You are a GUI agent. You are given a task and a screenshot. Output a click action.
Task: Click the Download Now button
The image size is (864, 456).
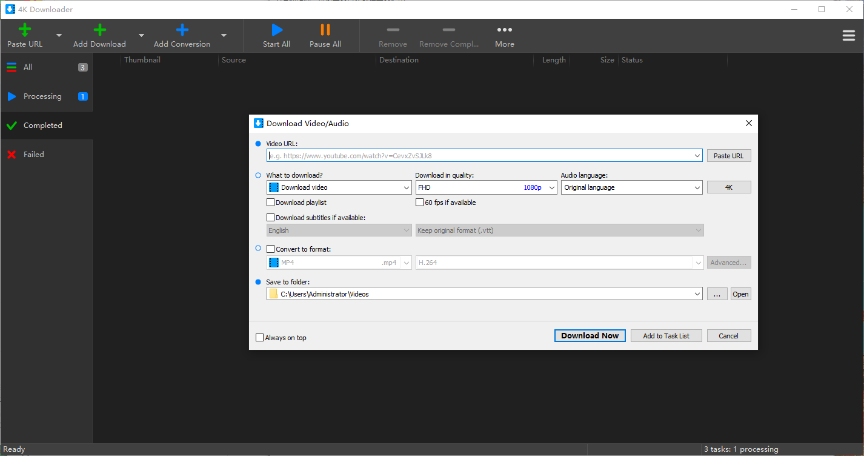point(590,336)
